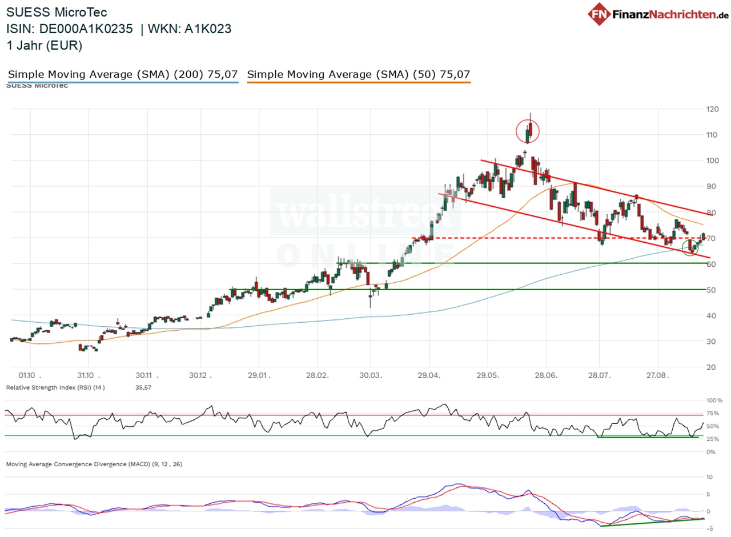The image size is (731, 537).
Task: Click the ISIN DE000A1K0235 text
Action: click(x=70, y=29)
